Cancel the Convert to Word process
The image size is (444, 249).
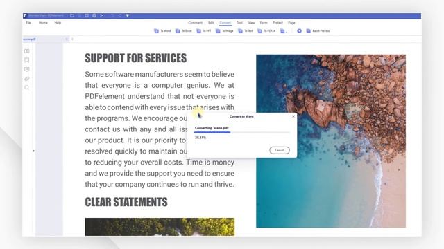click(280, 150)
